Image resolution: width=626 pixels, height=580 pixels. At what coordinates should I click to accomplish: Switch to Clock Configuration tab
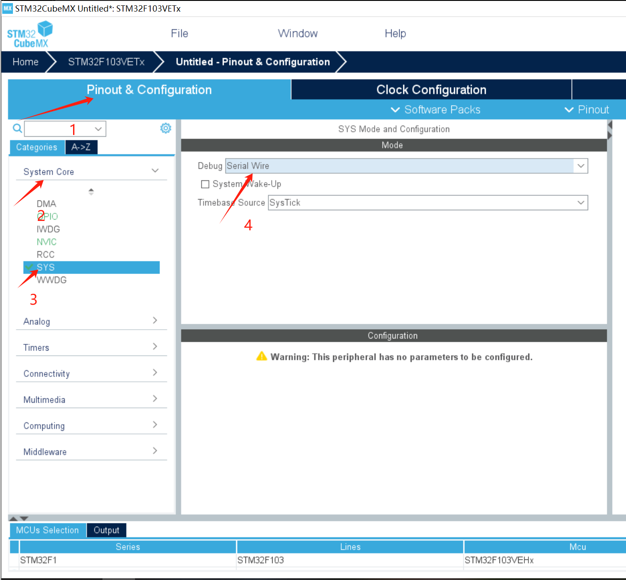tap(431, 90)
